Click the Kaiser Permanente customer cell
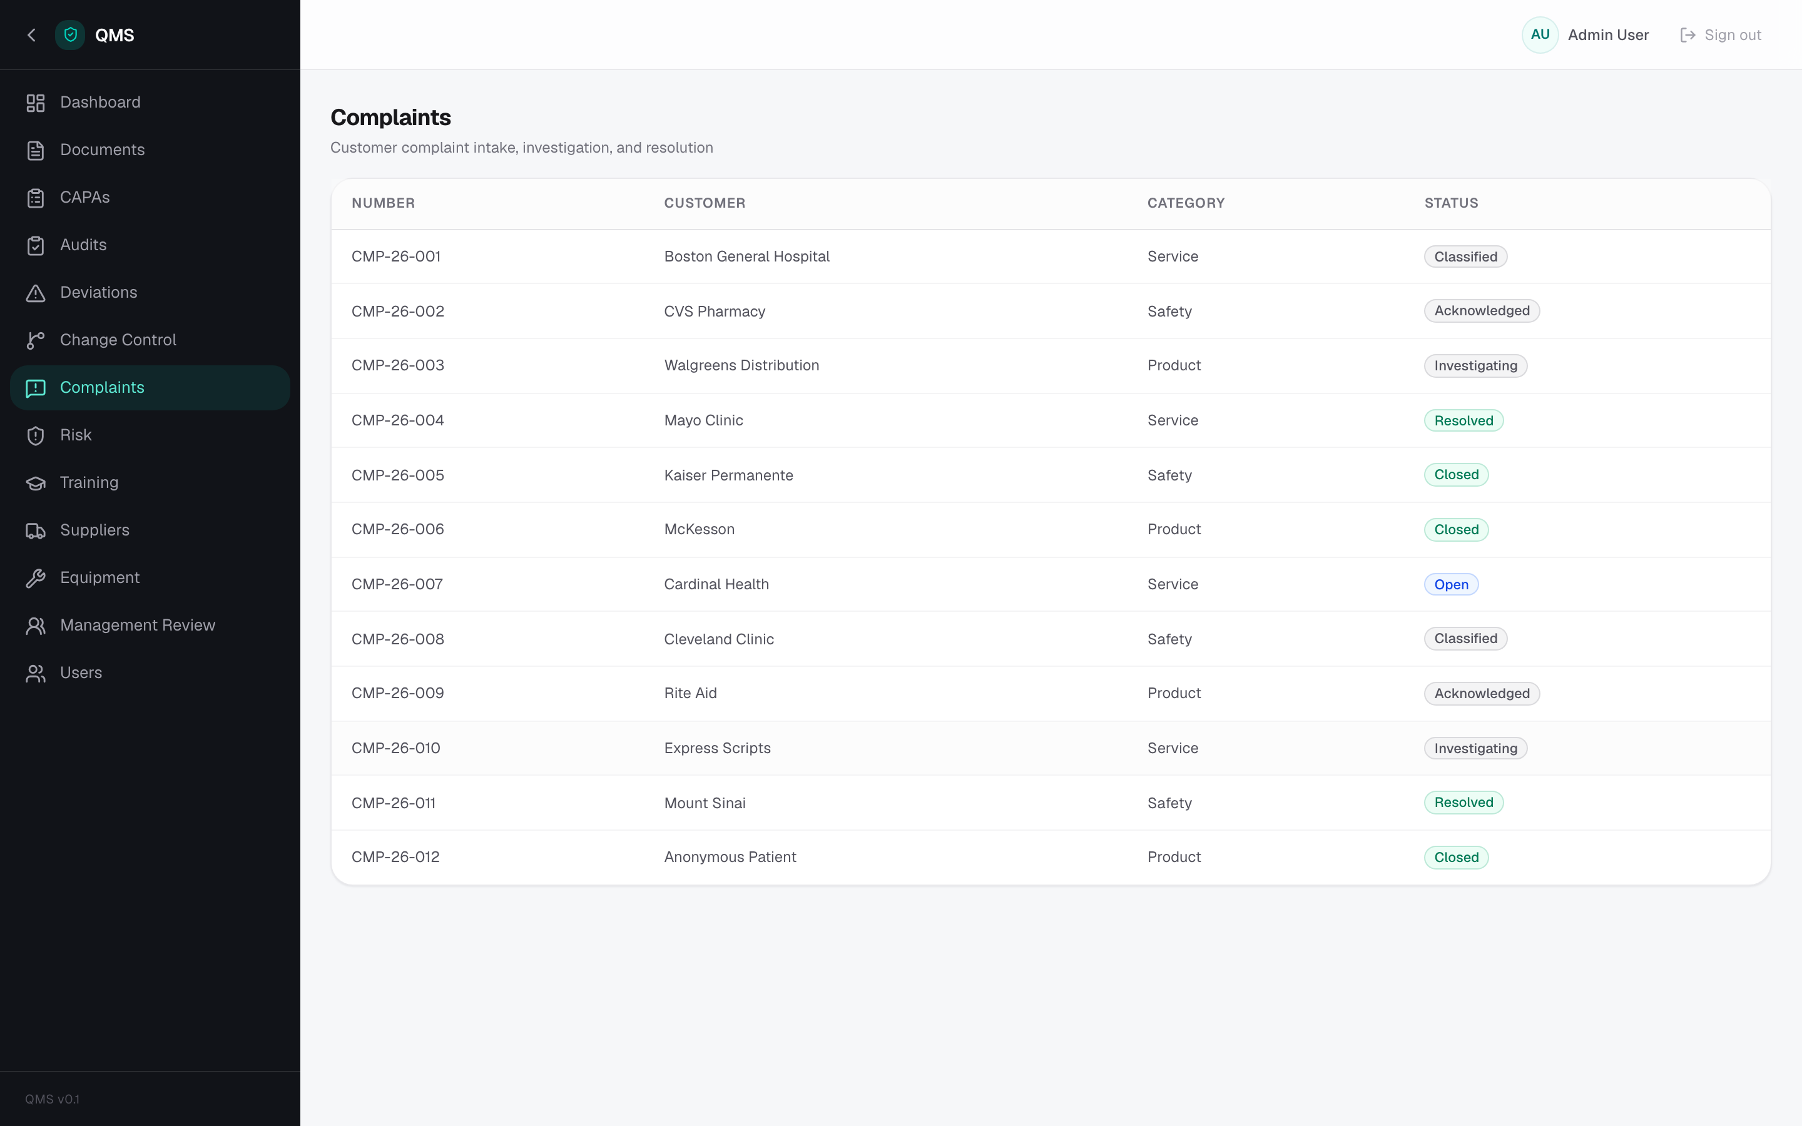 tap(728, 475)
